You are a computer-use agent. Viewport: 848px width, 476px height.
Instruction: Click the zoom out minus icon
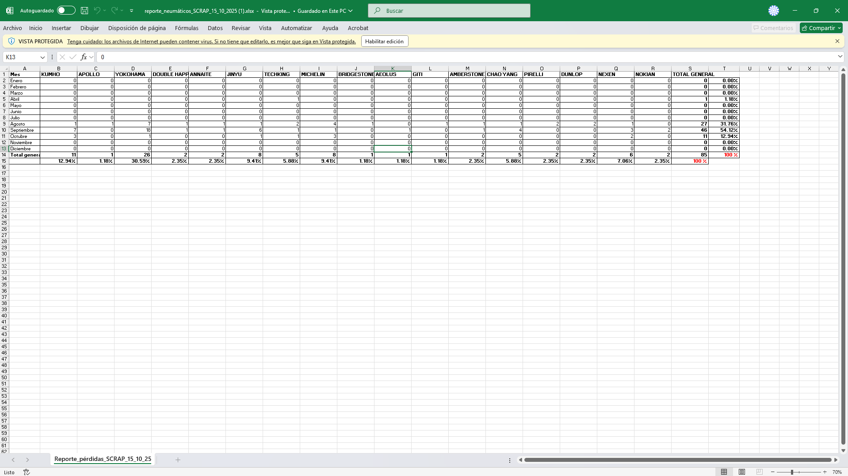click(773, 472)
